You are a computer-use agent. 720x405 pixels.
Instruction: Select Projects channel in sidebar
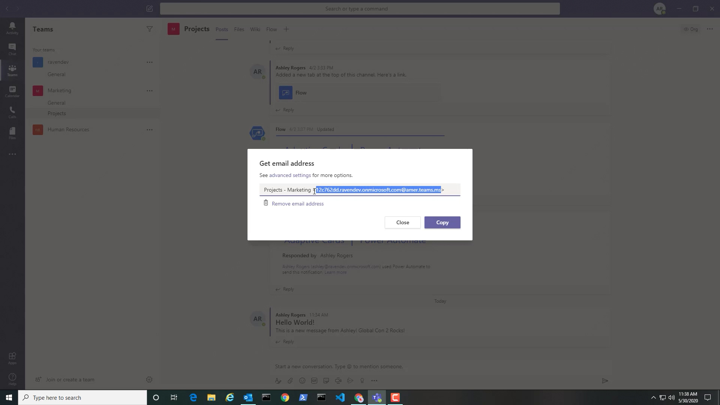57,113
